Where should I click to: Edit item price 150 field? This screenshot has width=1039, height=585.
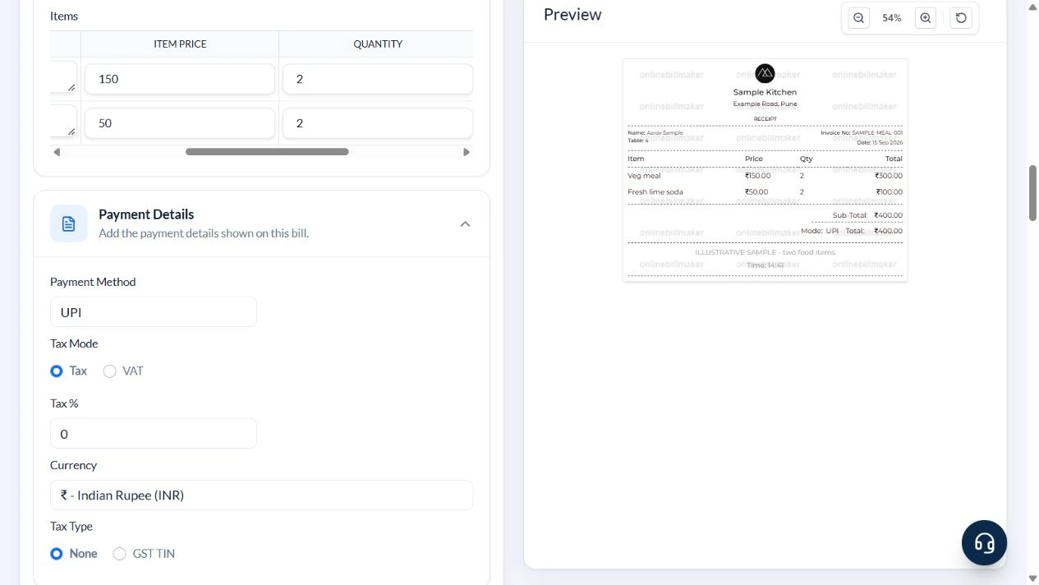[x=180, y=79]
